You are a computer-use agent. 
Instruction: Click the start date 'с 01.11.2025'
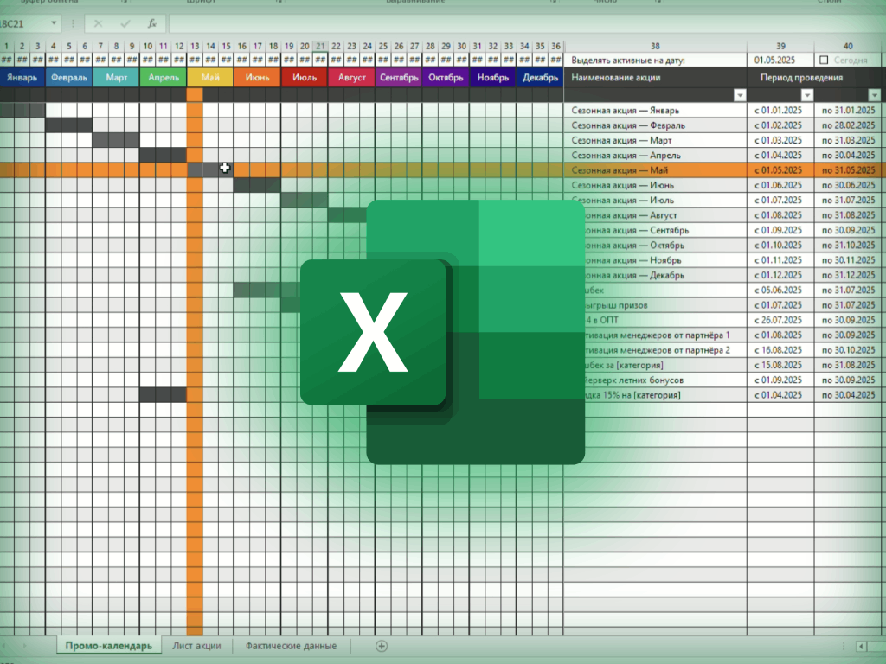pos(780,260)
